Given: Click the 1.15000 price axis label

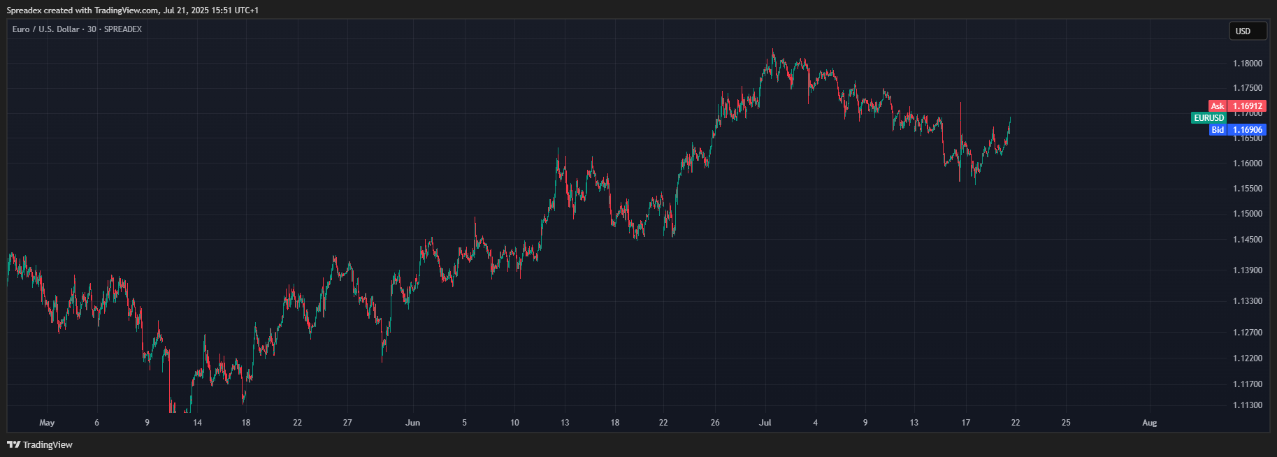Looking at the screenshot, I should click(x=1248, y=214).
